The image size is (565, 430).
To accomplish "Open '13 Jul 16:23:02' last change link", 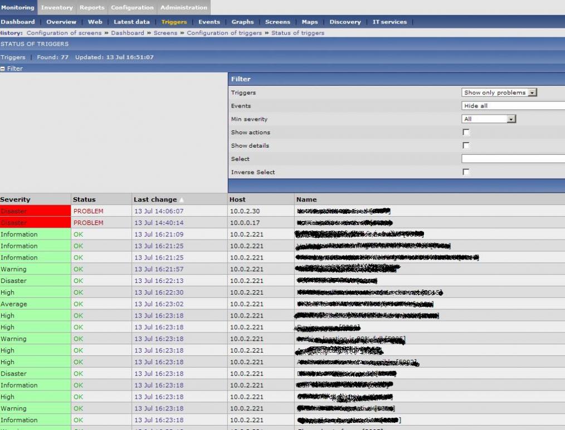I will pos(159,304).
